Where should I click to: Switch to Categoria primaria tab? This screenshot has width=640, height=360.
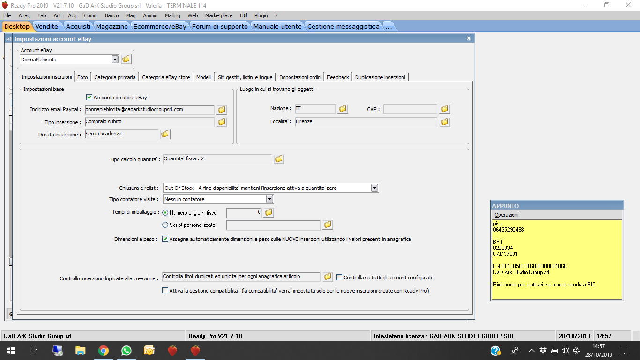point(115,77)
